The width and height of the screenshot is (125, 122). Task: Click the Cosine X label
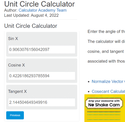16,65
